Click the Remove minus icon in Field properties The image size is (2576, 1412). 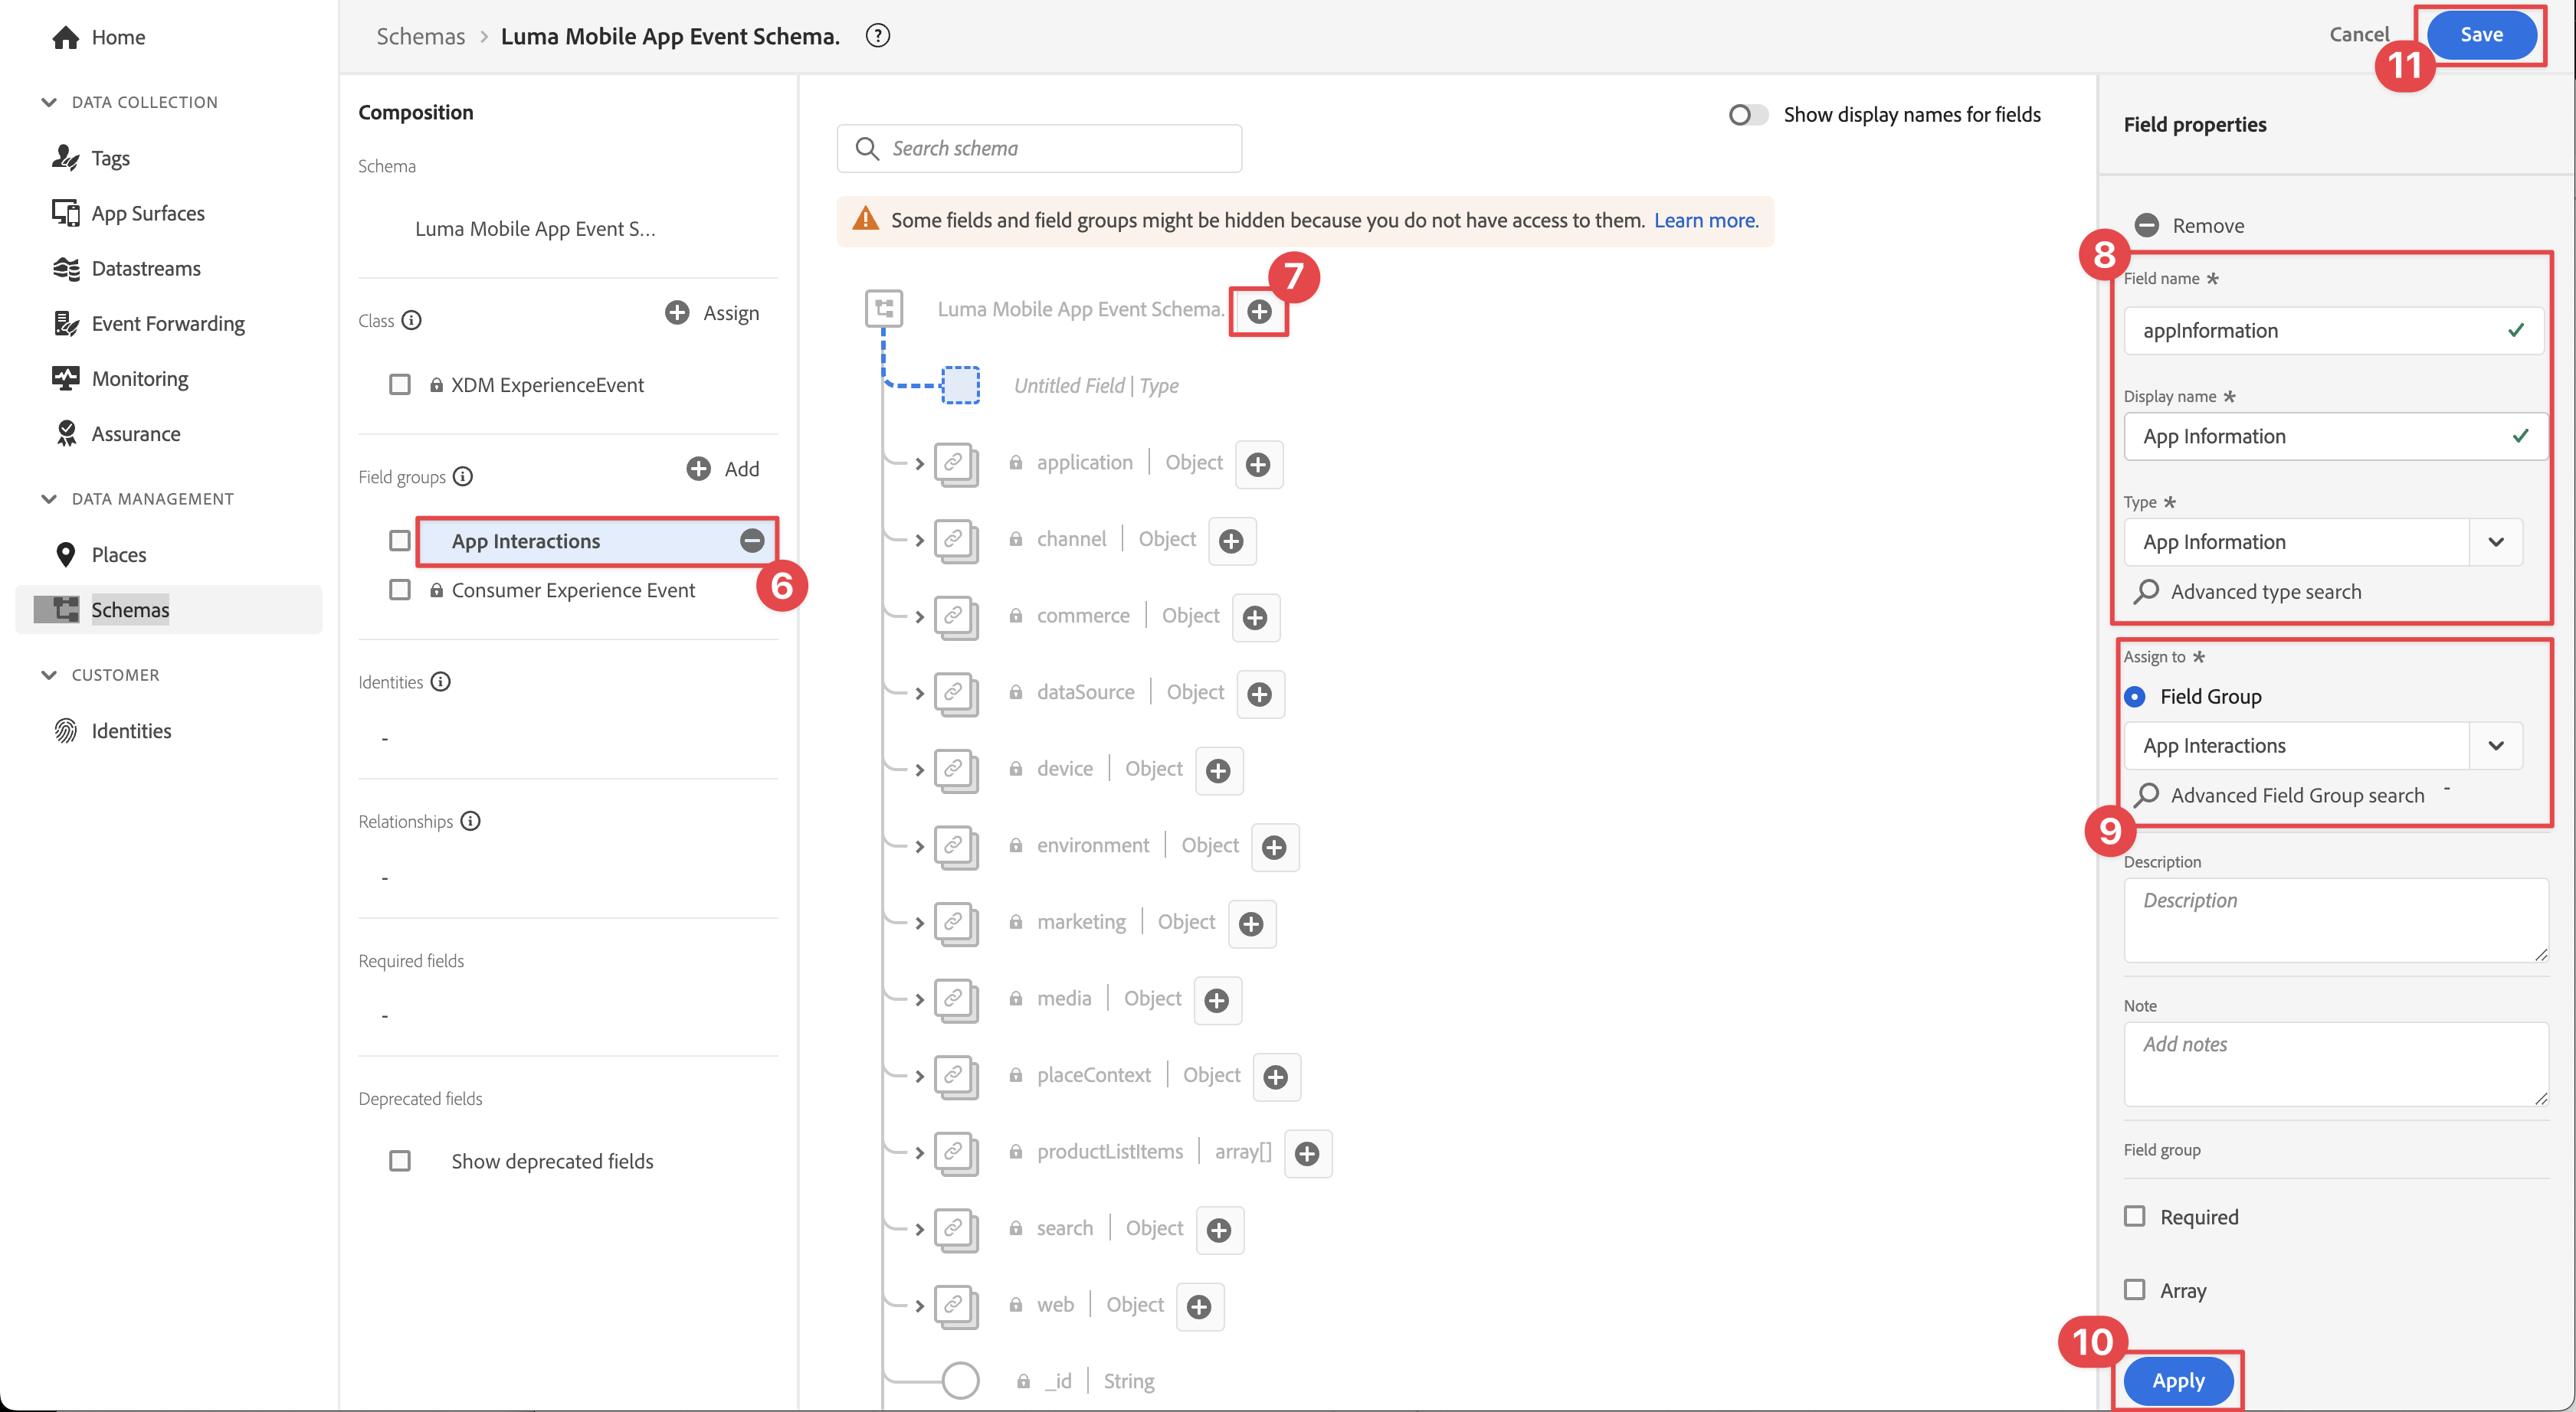pos(2146,226)
